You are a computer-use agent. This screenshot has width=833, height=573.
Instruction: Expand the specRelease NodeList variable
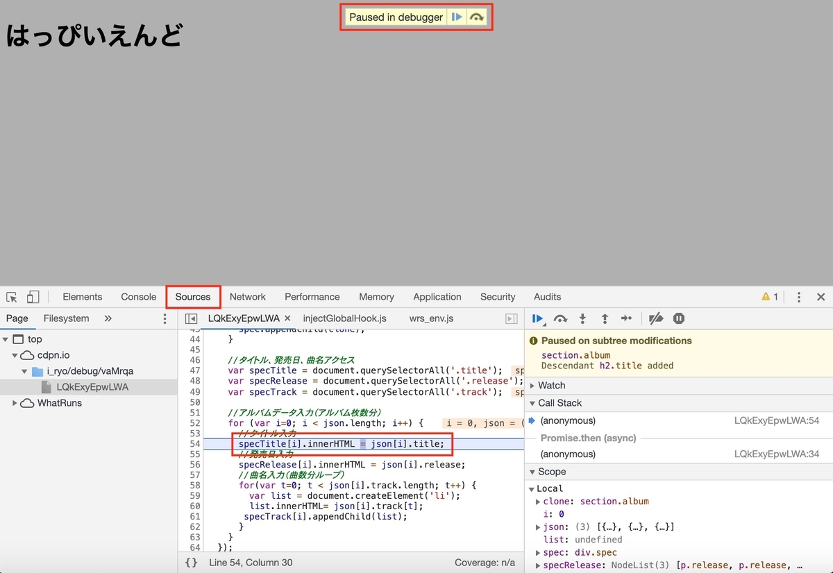538,565
